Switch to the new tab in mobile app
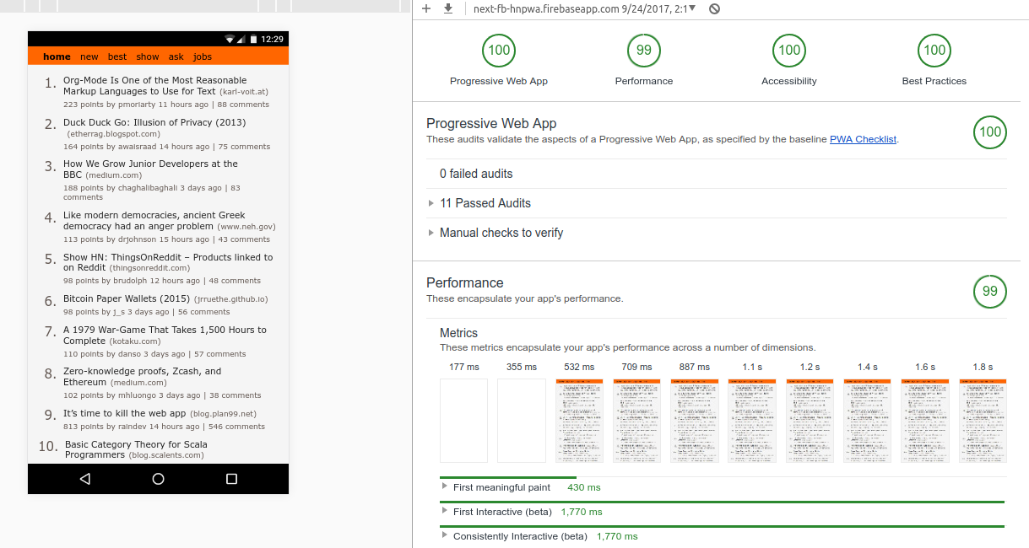This screenshot has height=548, width=1029. [89, 56]
